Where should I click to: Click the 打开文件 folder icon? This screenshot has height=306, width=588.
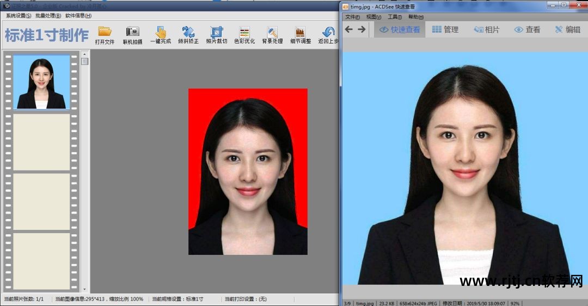point(105,32)
